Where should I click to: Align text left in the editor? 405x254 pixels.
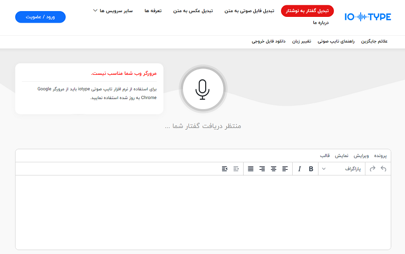(x=285, y=169)
